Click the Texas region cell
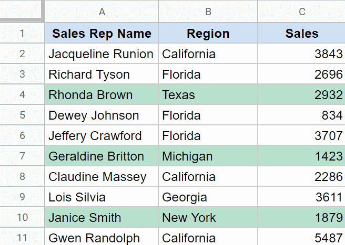This screenshot has width=345, height=245. tap(208, 95)
